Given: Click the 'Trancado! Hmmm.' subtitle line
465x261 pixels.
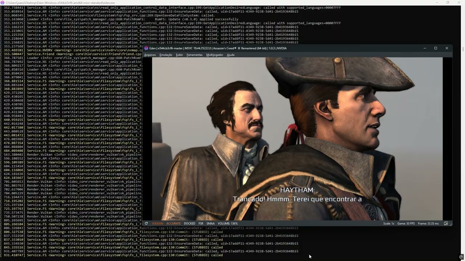Looking at the screenshot, I should pyautogui.click(x=297, y=199).
